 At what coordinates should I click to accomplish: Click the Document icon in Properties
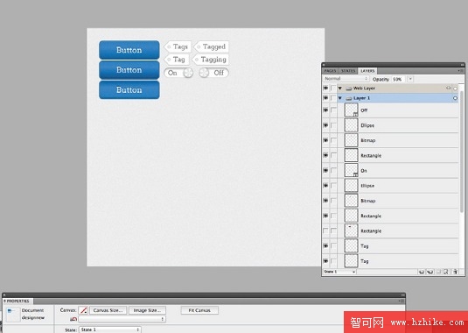point(13,315)
